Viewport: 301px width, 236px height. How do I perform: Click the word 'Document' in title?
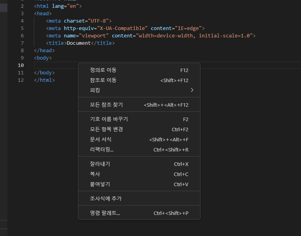pyautogui.click(x=79, y=43)
